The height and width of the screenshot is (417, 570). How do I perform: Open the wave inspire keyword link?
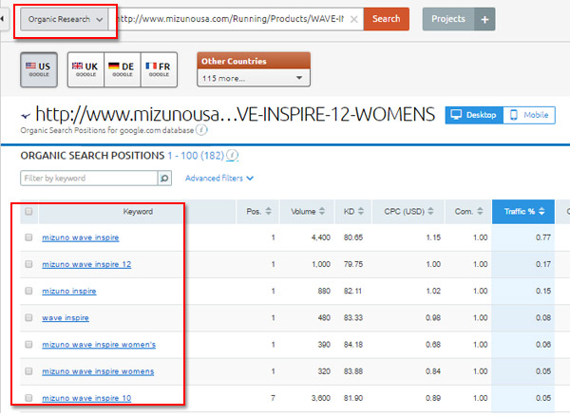pyautogui.click(x=66, y=318)
